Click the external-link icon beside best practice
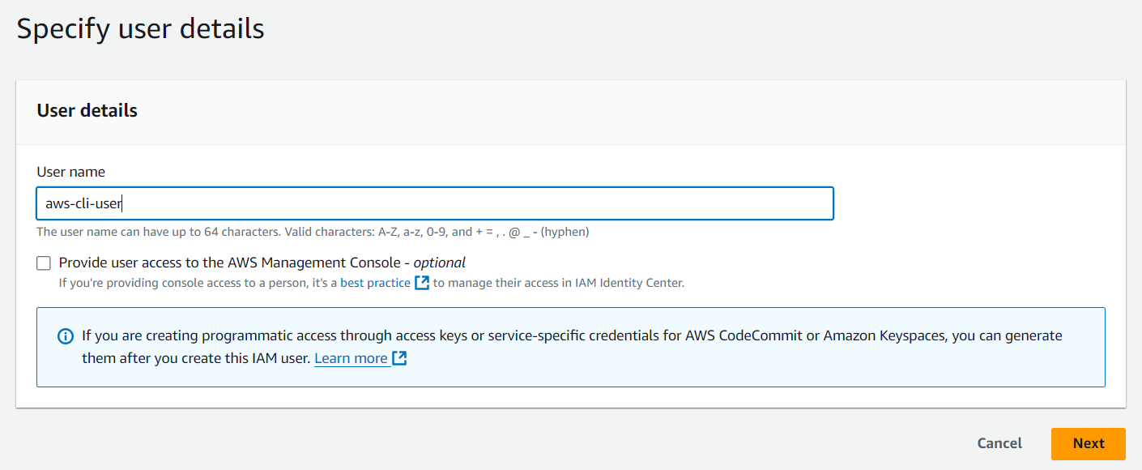The width and height of the screenshot is (1142, 470). (421, 284)
